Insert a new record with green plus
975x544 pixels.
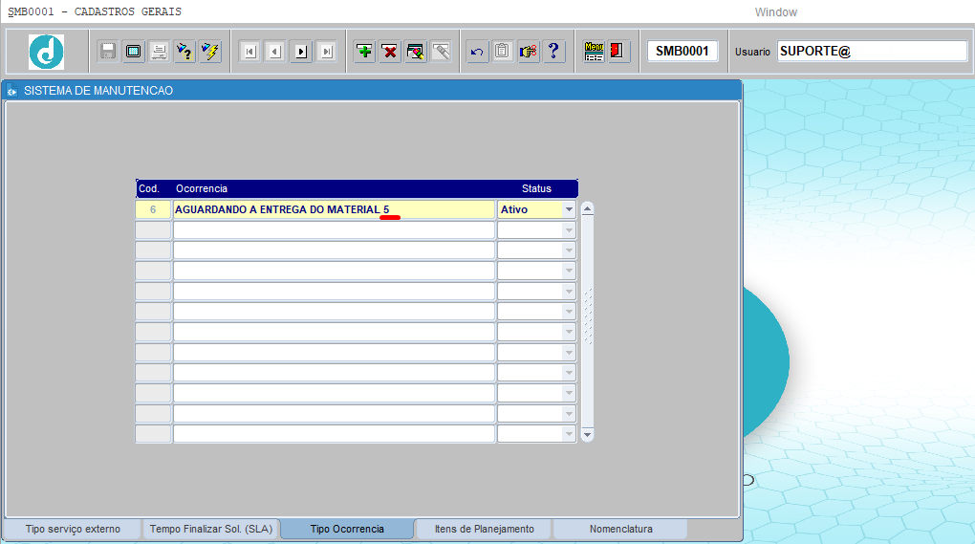coord(364,51)
